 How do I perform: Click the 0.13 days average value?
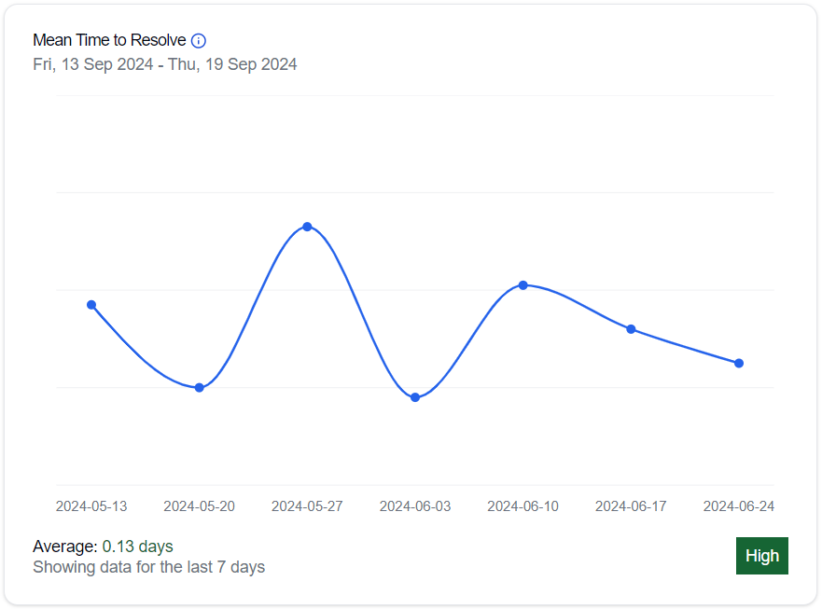click(137, 547)
